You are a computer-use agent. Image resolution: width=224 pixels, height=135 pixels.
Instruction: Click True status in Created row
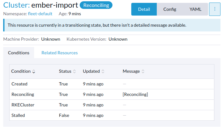click(x=63, y=84)
